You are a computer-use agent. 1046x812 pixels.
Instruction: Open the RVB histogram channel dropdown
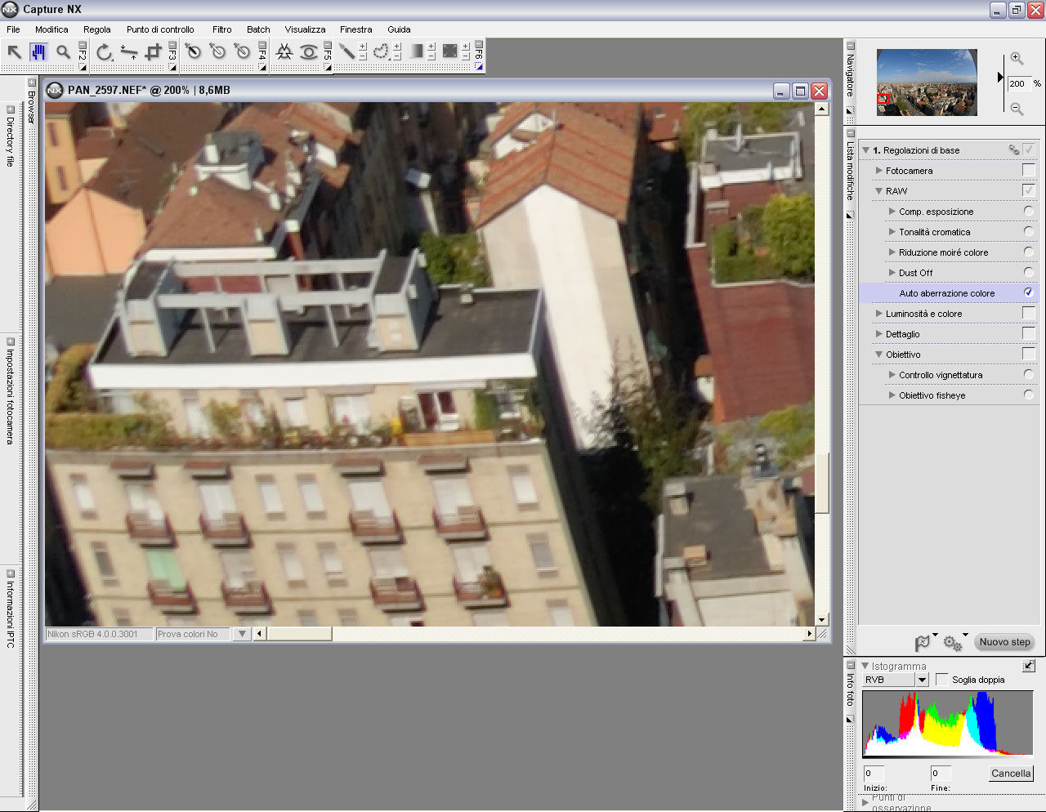(922, 680)
